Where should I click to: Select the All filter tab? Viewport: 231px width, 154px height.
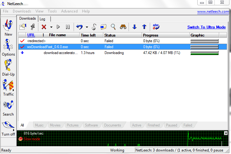[x=22, y=125]
